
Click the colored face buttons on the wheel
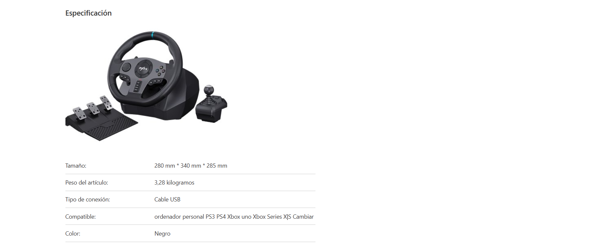click(160, 71)
